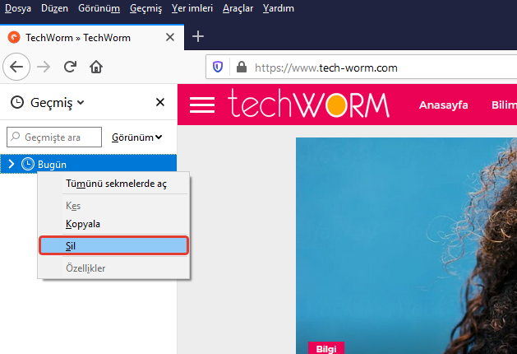Go to the browser Home page
Viewport: 517px width, 354px height.
tap(96, 68)
